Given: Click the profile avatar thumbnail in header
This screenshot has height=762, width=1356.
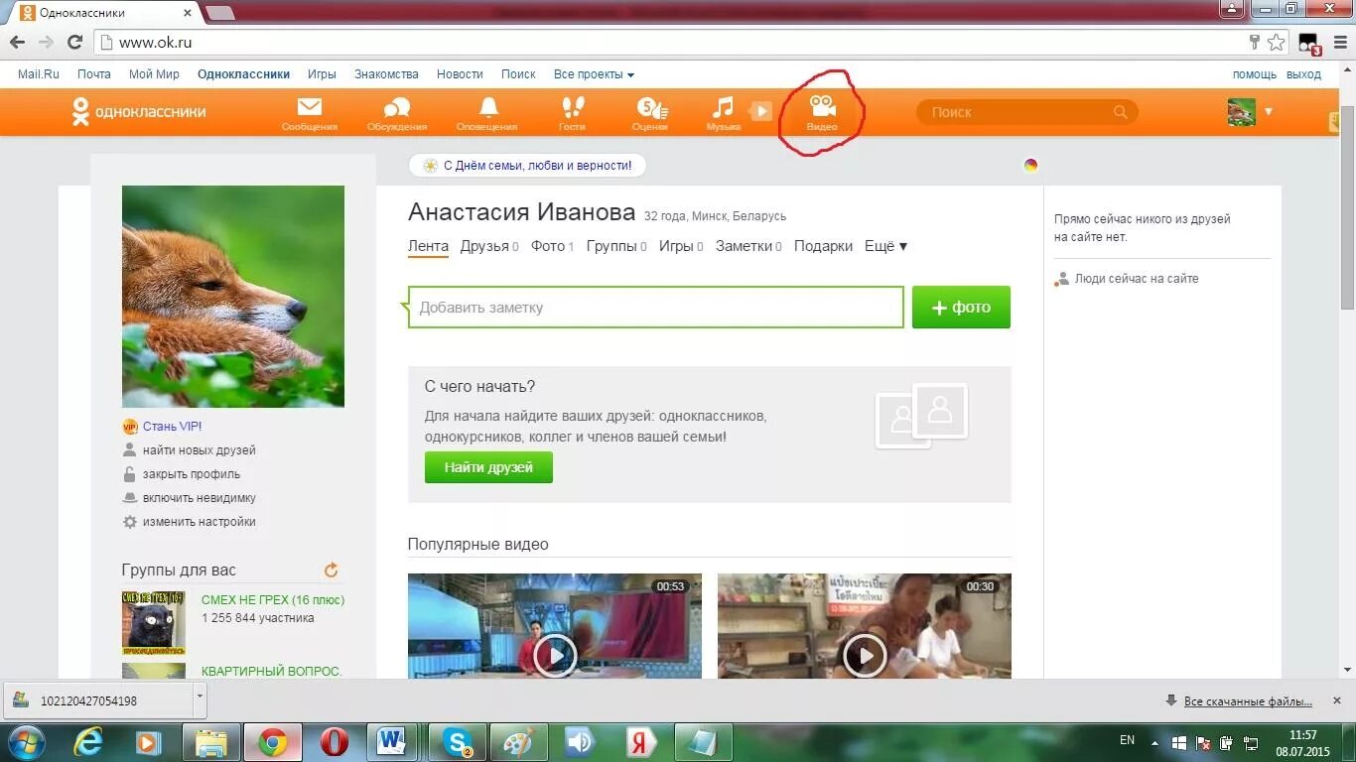Looking at the screenshot, I should point(1241,112).
